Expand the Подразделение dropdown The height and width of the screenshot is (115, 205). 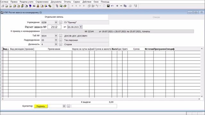[56, 40]
